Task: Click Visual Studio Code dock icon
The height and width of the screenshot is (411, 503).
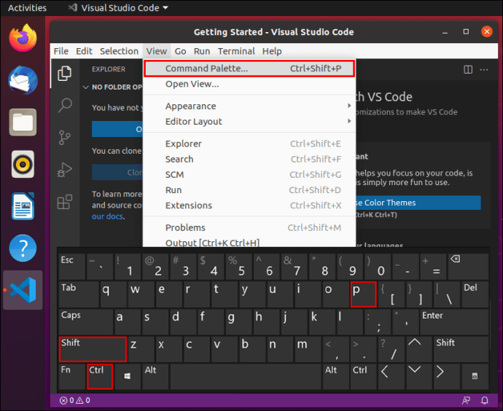Action: tap(23, 290)
